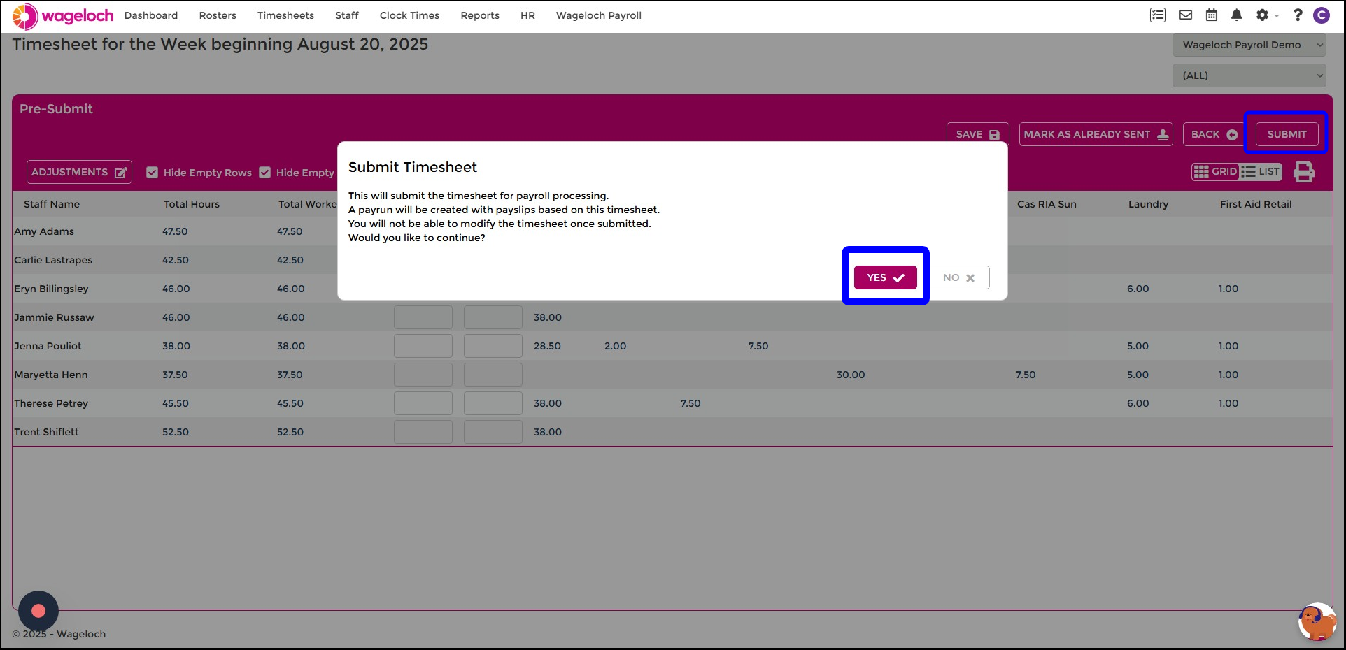Expand the Wageloch Payroll Demo dropdown
Viewport: 1346px width, 650px height.
pyautogui.click(x=1249, y=45)
